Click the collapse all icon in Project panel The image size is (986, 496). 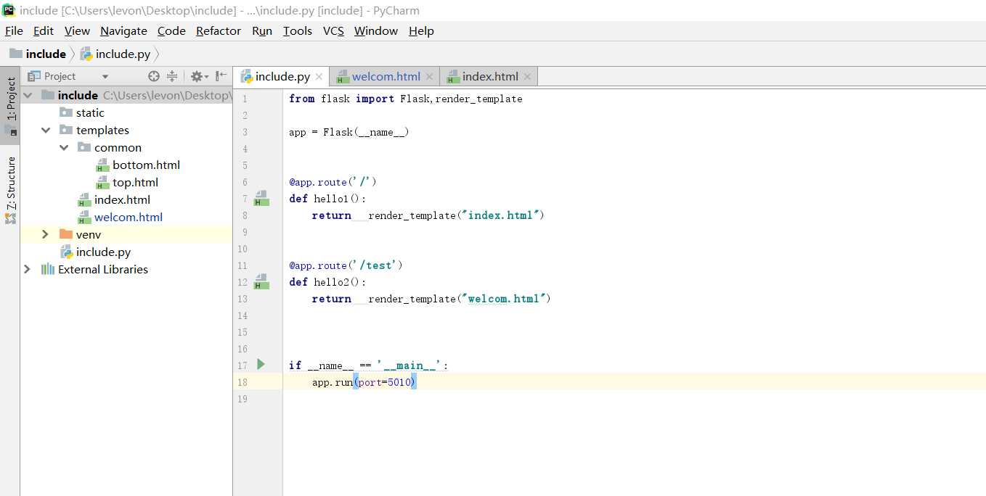pos(172,76)
